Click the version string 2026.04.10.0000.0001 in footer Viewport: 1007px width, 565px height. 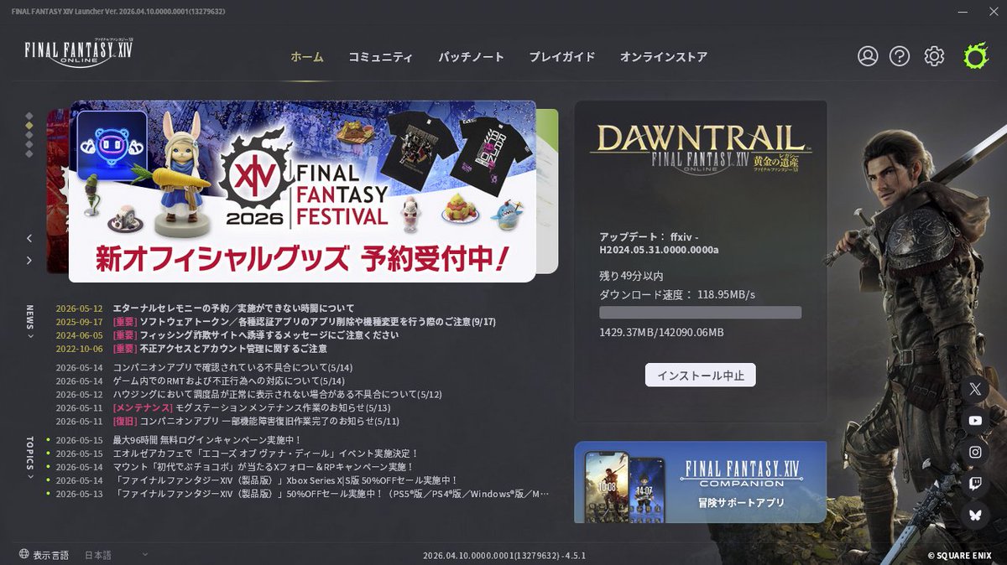coord(503,556)
